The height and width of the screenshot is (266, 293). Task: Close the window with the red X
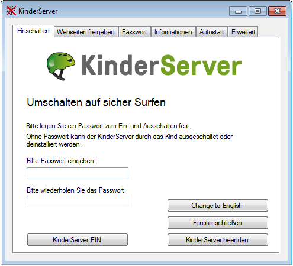coord(277,11)
